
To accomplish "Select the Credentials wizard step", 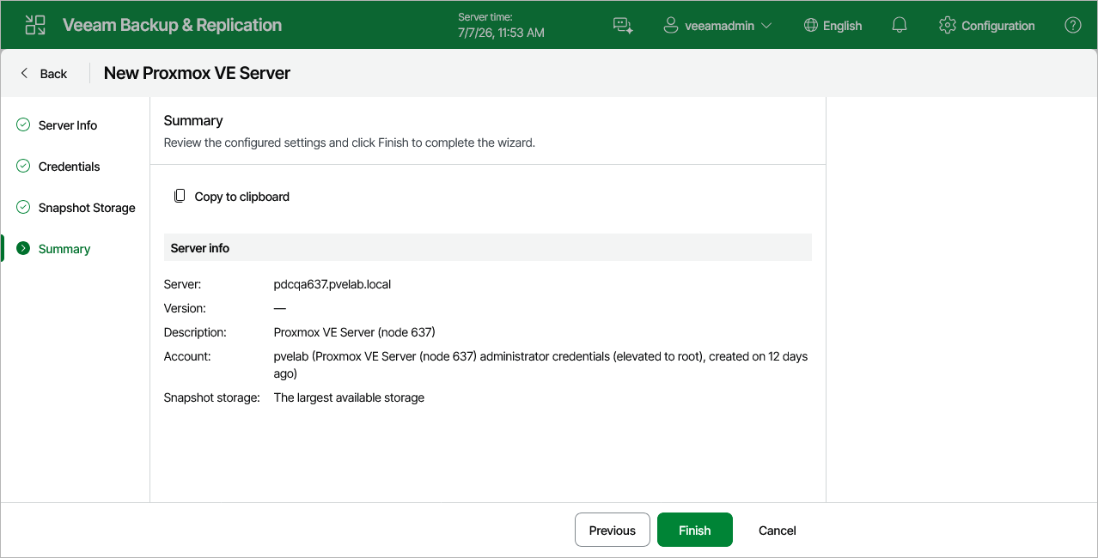I will point(70,167).
